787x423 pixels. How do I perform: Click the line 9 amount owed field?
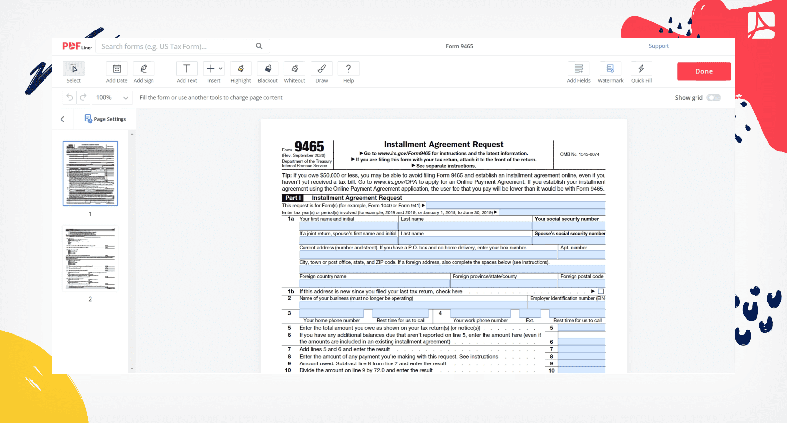(582, 363)
